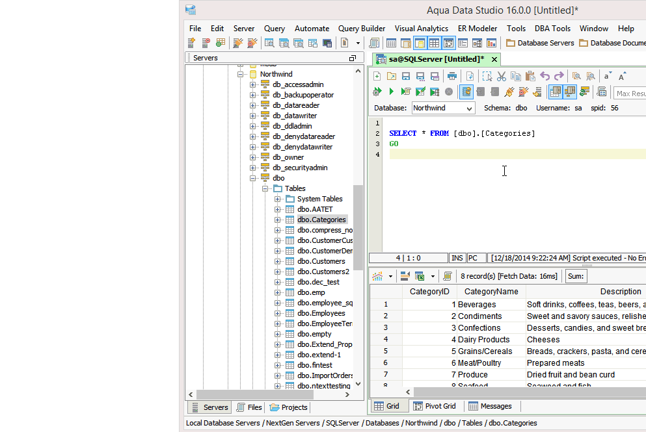Switch to the Projects panel tab
The image size is (646, 432).
(288, 407)
